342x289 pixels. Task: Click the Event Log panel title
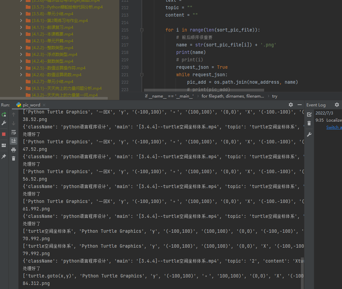pyautogui.click(x=316, y=105)
